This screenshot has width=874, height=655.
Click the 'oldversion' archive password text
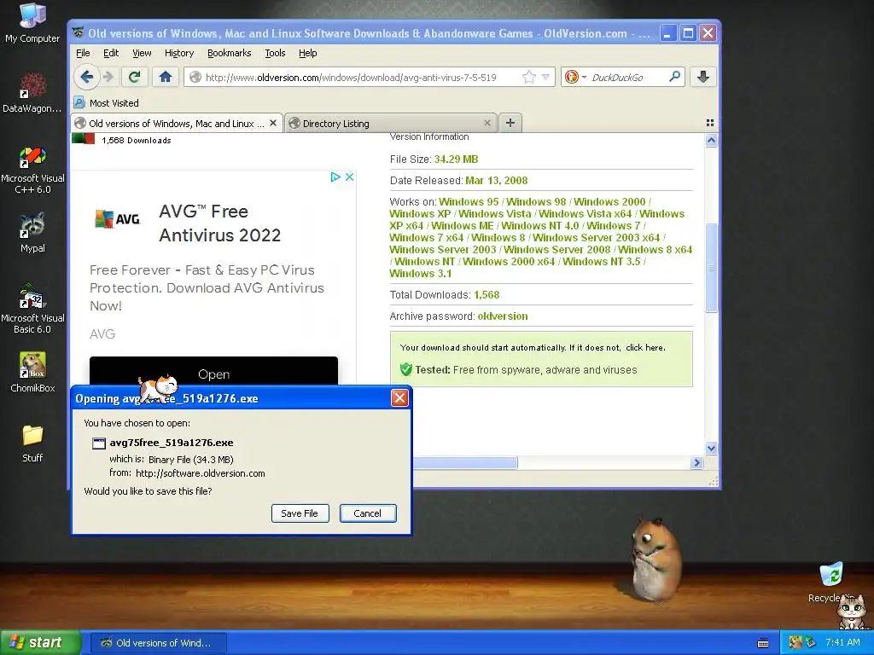click(x=503, y=316)
